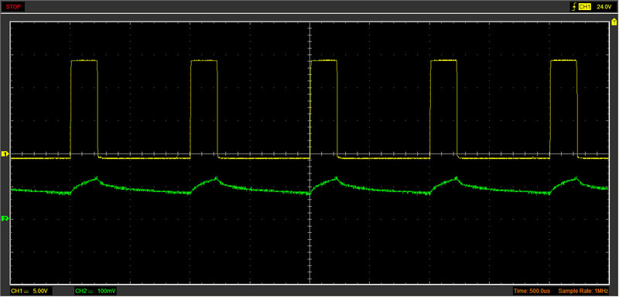This screenshot has width=619, height=297.
Task: Select the green channel 2 ground marker
Action: 5,218
